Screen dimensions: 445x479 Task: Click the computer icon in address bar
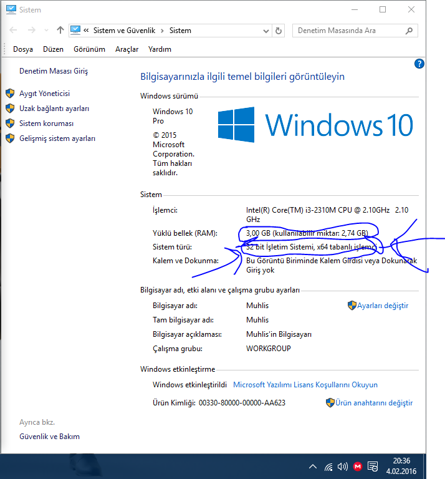point(75,30)
